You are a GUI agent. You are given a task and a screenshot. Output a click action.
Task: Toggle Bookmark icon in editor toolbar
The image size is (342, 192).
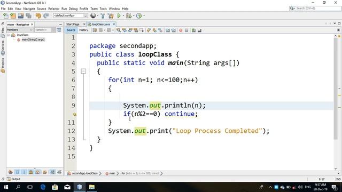[x=160, y=30]
